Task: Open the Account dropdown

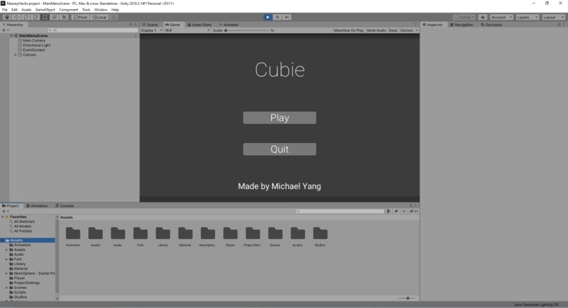Action: pyautogui.click(x=501, y=17)
